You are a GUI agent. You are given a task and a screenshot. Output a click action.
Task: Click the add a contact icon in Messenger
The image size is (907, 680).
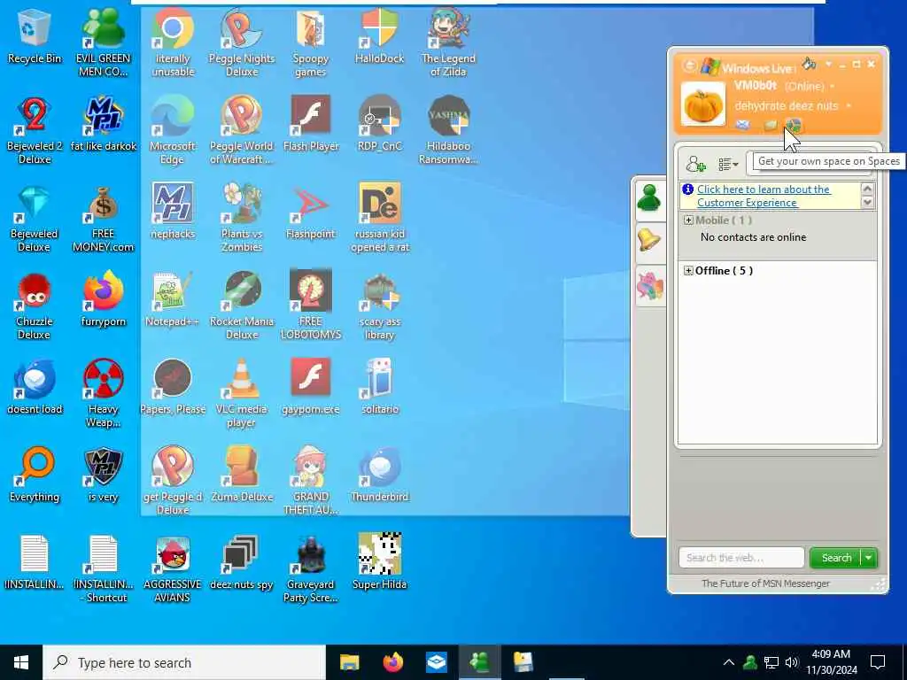pos(696,165)
